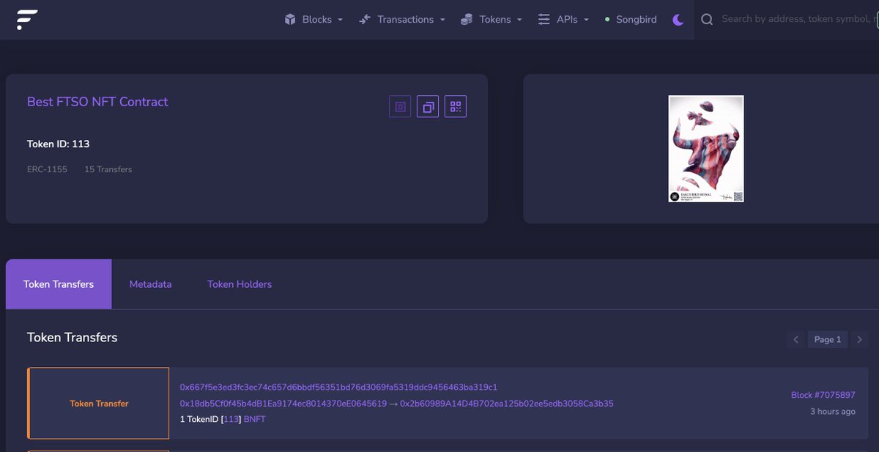The width and height of the screenshot is (879, 452).
Task: Click the APIs sliders icon
Action: point(544,20)
